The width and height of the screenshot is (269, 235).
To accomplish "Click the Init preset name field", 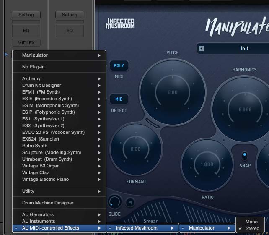I will (244, 49).
